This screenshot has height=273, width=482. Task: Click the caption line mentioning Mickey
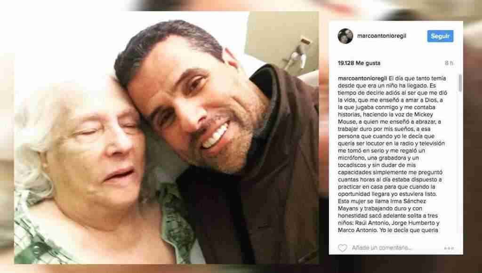[386, 115]
